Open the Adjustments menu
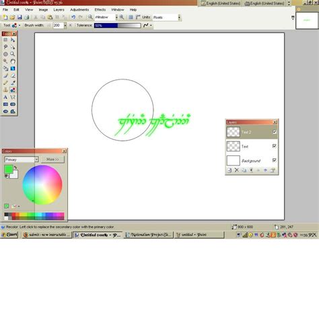The image size is (319, 319). [x=79, y=9]
